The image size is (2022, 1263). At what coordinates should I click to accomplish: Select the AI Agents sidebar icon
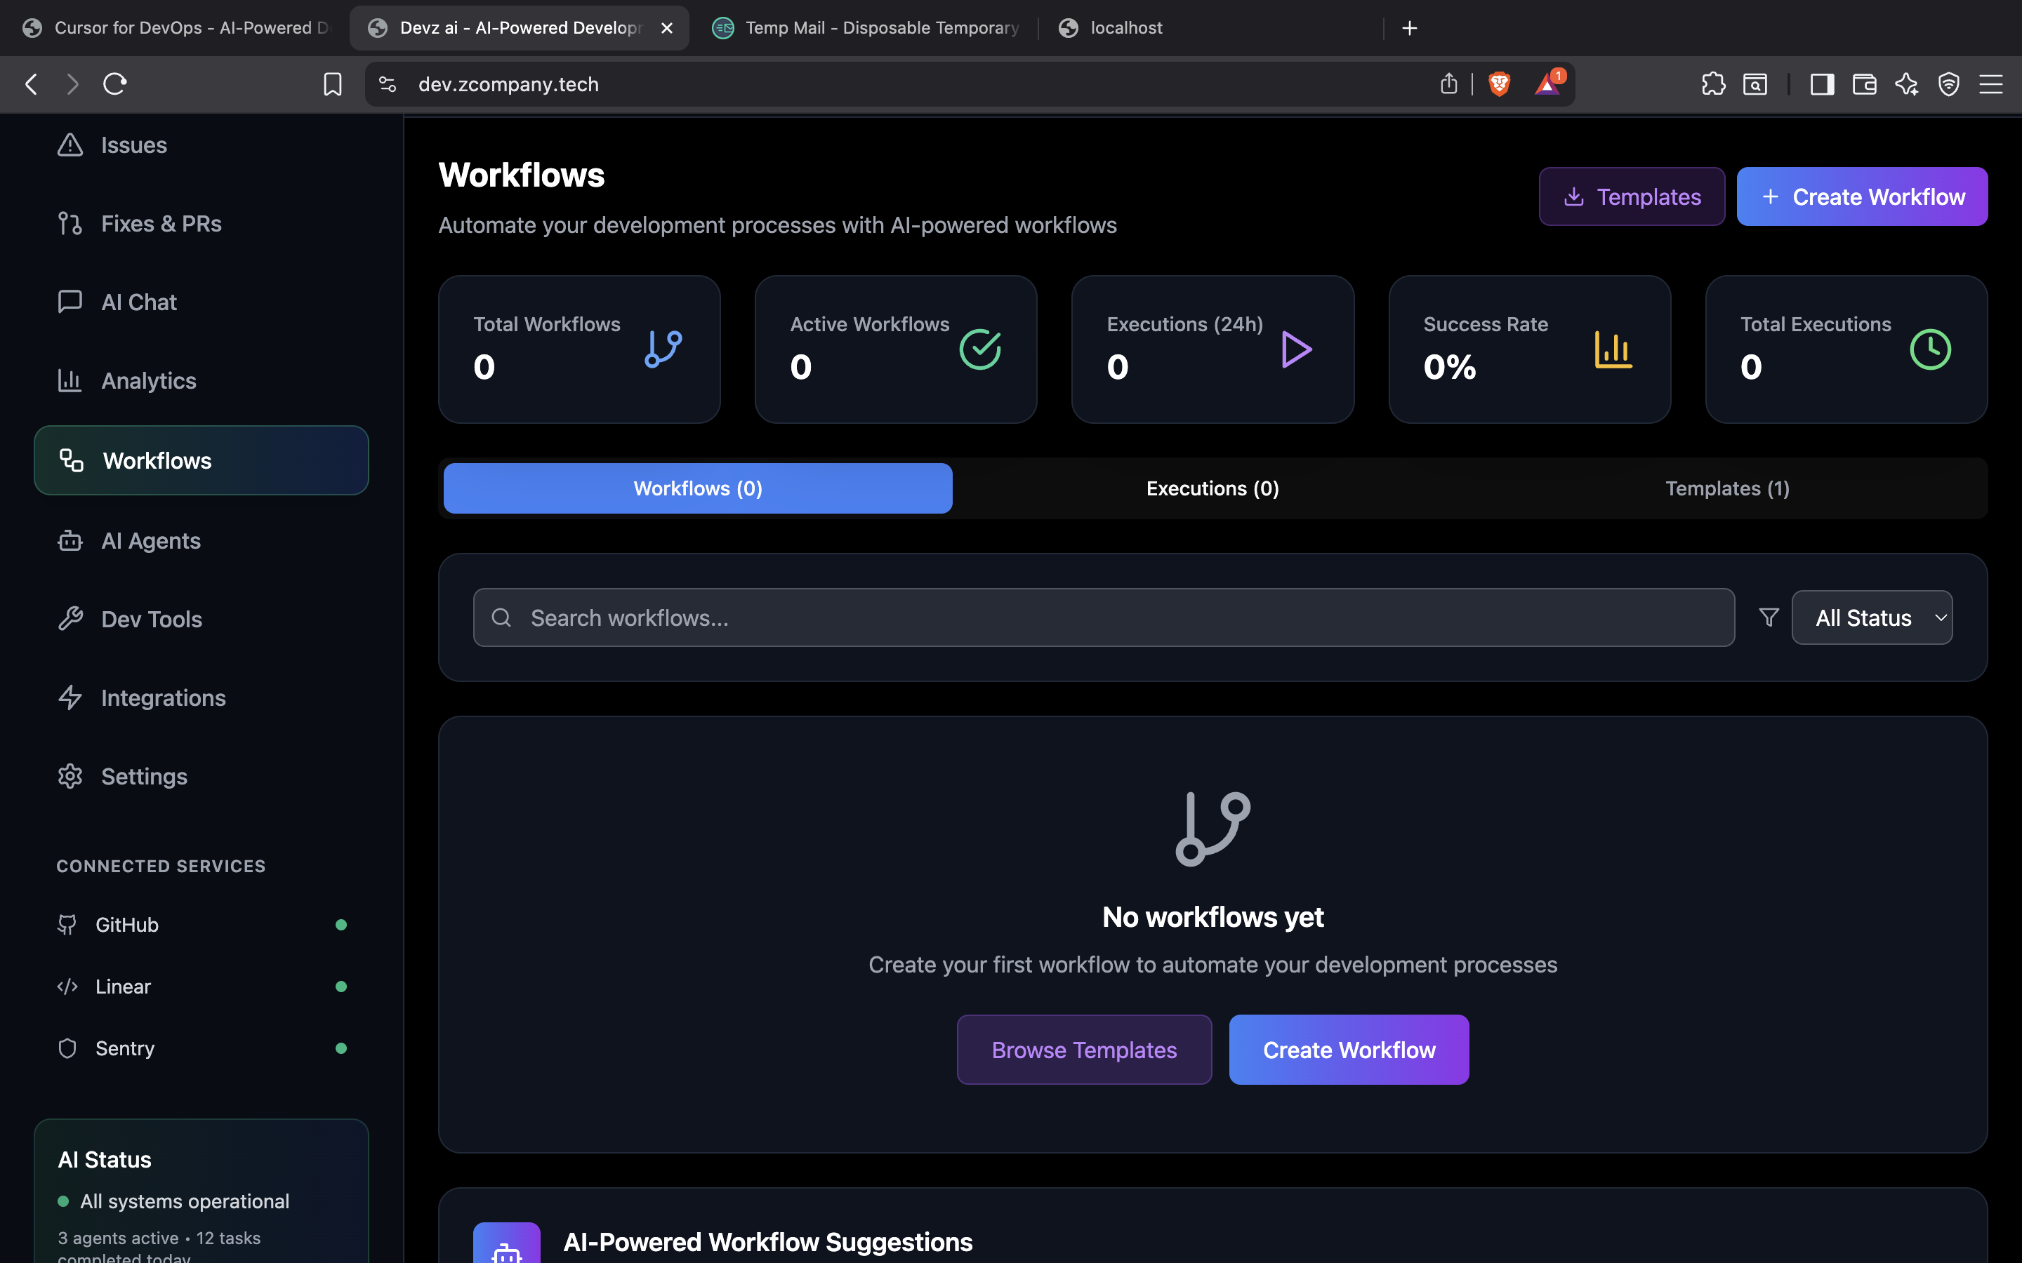(70, 540)
